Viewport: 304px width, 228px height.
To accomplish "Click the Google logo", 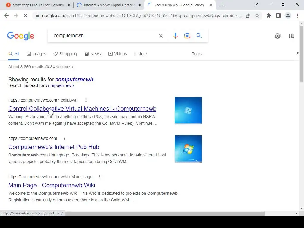I will pos(20,36).
